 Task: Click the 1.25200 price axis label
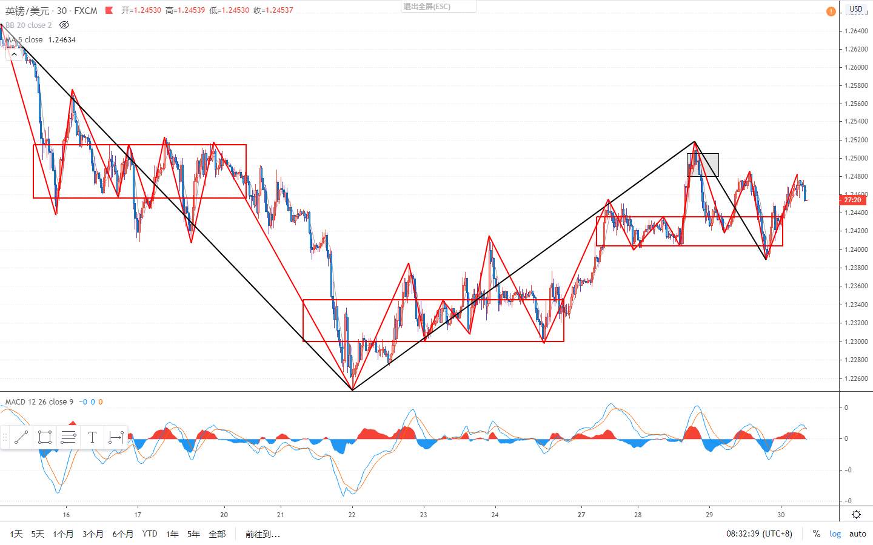pos(855,140)
